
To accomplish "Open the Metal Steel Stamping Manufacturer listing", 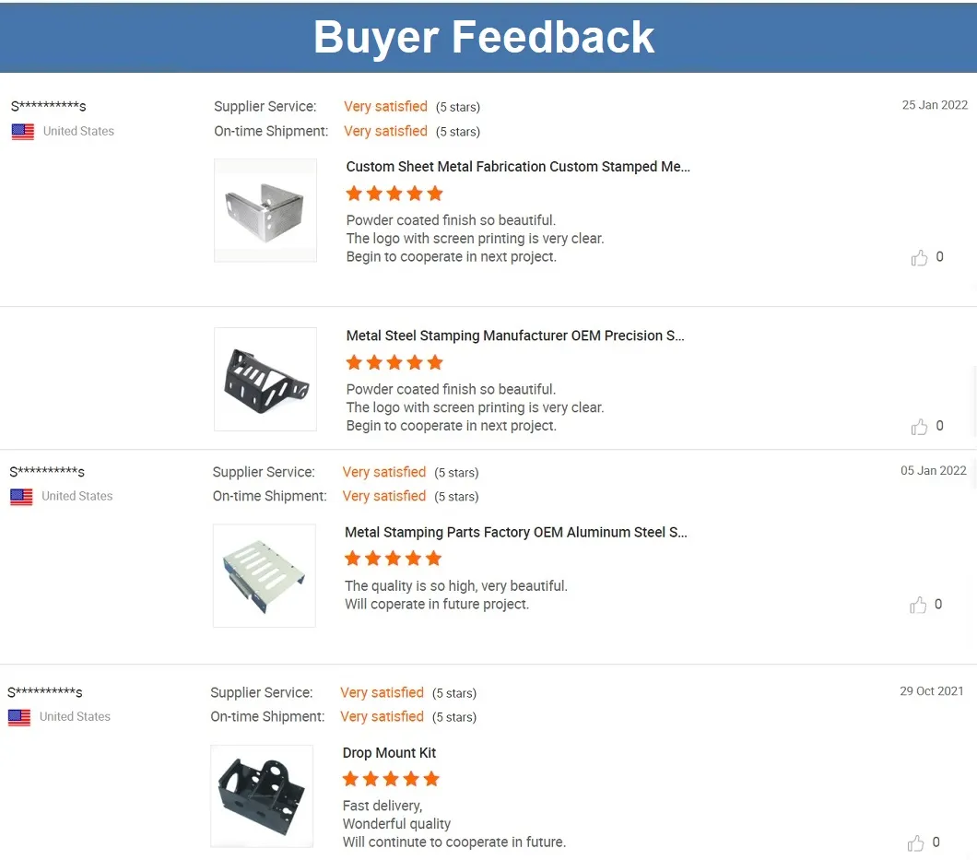I will point(515,336).
